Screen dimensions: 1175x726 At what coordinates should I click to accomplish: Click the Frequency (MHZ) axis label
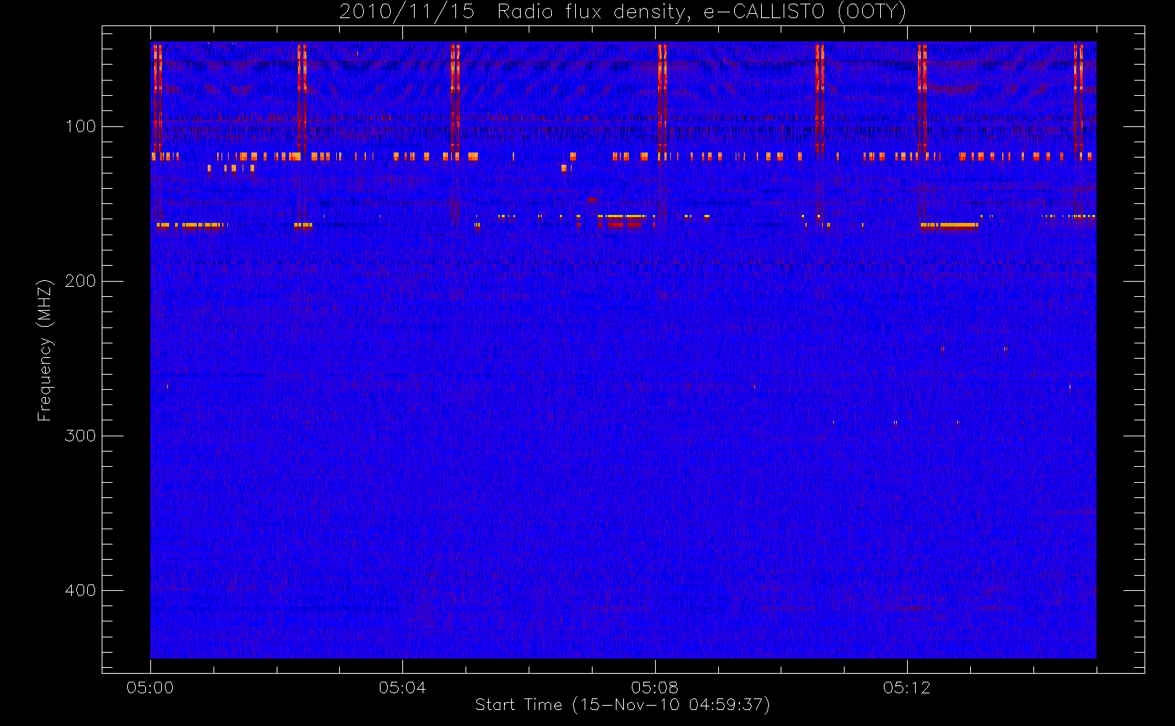point(45,350)
